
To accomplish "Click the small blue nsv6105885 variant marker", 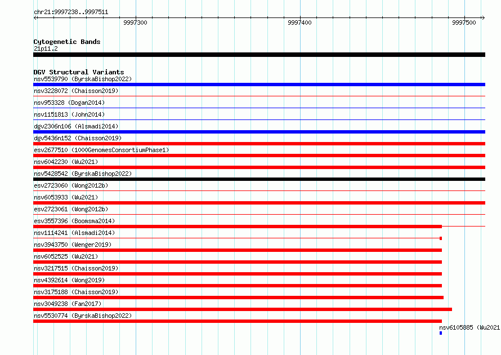I will 441,333.
